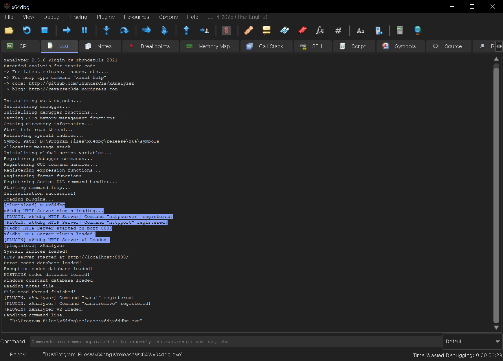The width and height of the screenshot is (503, 361).
Task: Restart the debuggee with the restart icon
Action: [27, 30]
